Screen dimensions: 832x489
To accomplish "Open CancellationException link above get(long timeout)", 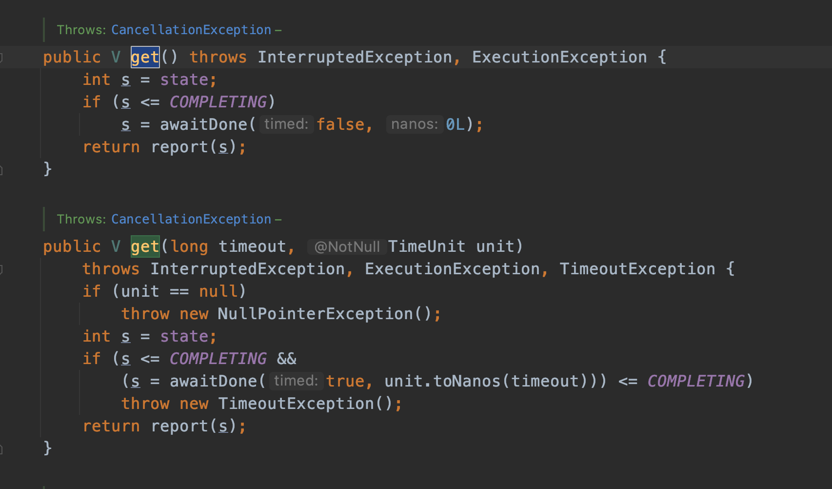I will click(x=191, y=219).
